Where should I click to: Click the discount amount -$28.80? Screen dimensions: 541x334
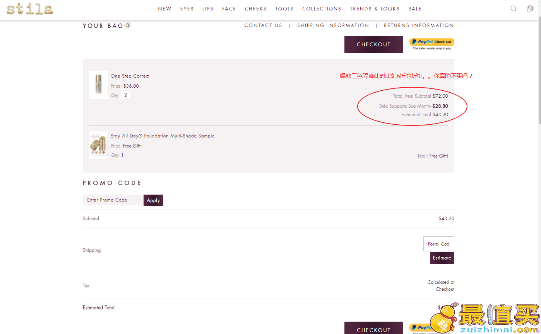click(x=440, y=106)
